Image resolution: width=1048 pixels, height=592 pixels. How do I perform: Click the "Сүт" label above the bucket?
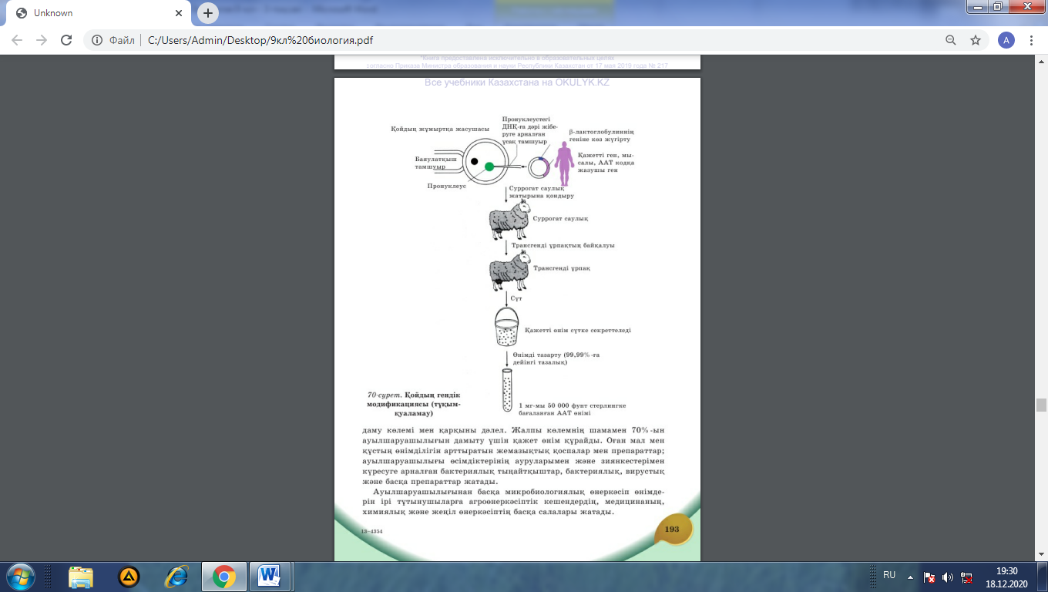coord(516,298)
